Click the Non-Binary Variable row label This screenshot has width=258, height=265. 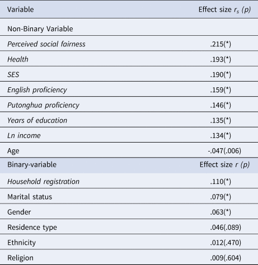[x=40, y=29]
